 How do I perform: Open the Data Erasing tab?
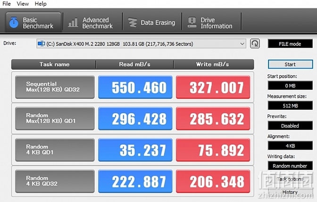pos(152,23)
